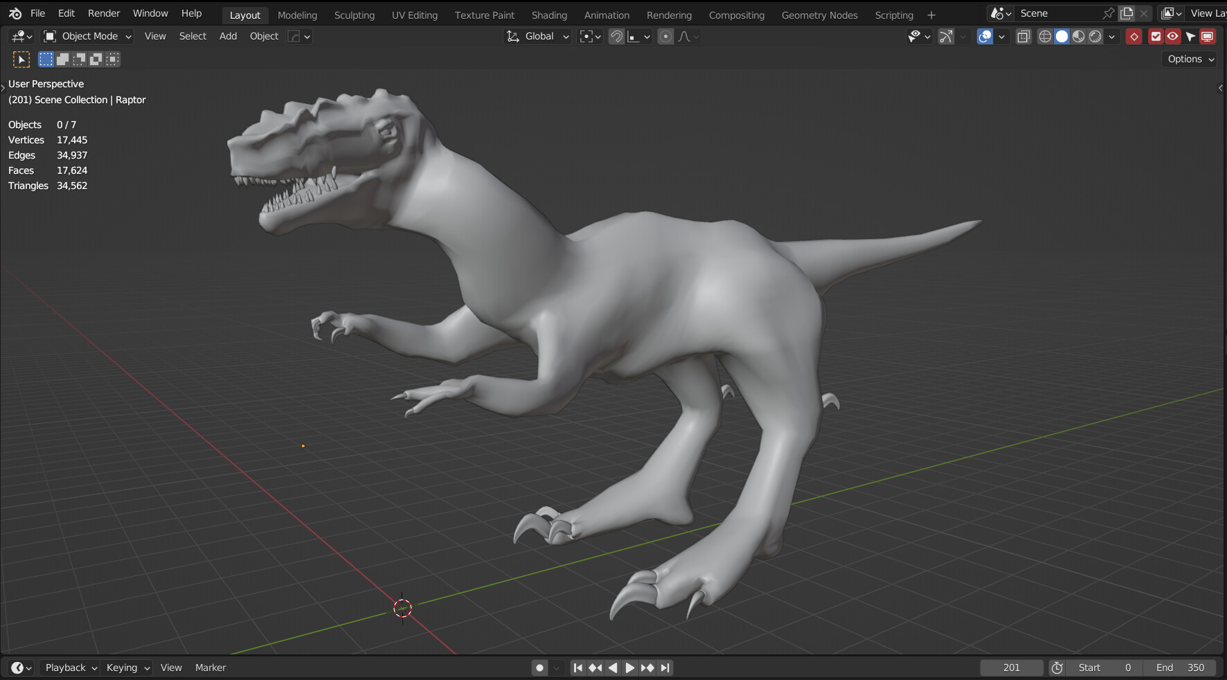Switch viewport to wireframe shading
Screen dimensions: 1227x680
click(1045, 36)
